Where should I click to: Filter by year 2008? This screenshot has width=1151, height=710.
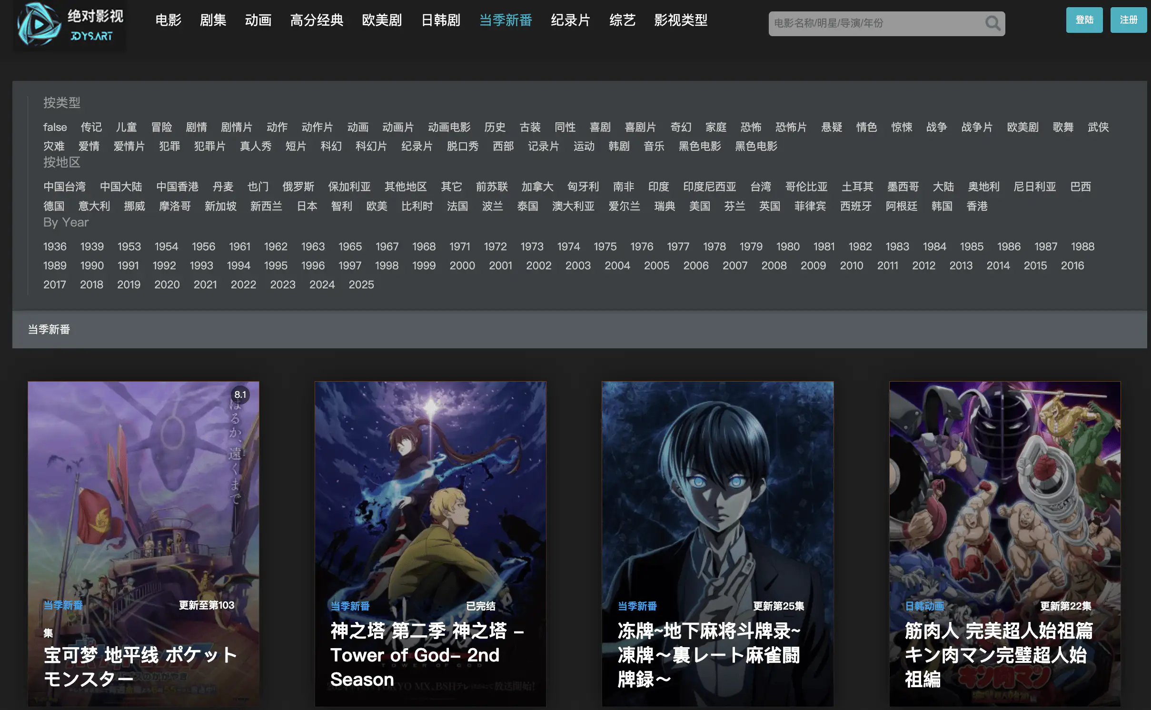point(774,266)
